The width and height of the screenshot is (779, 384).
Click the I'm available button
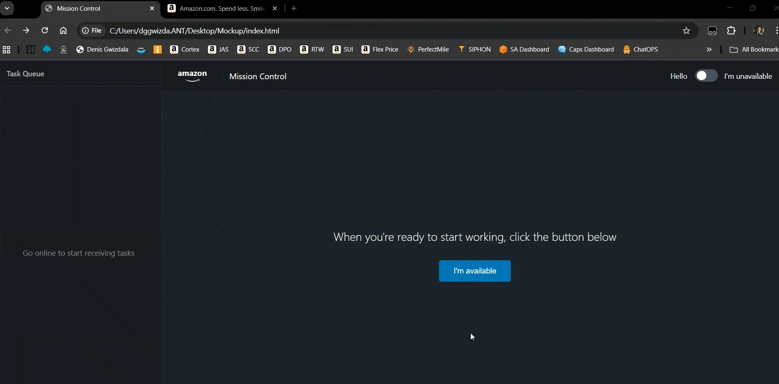click(474, 271)
